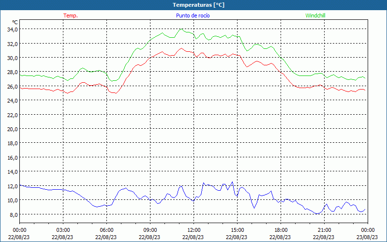Click the 8,0 y-axis value
Screen dimensions: 387x242
14,214
